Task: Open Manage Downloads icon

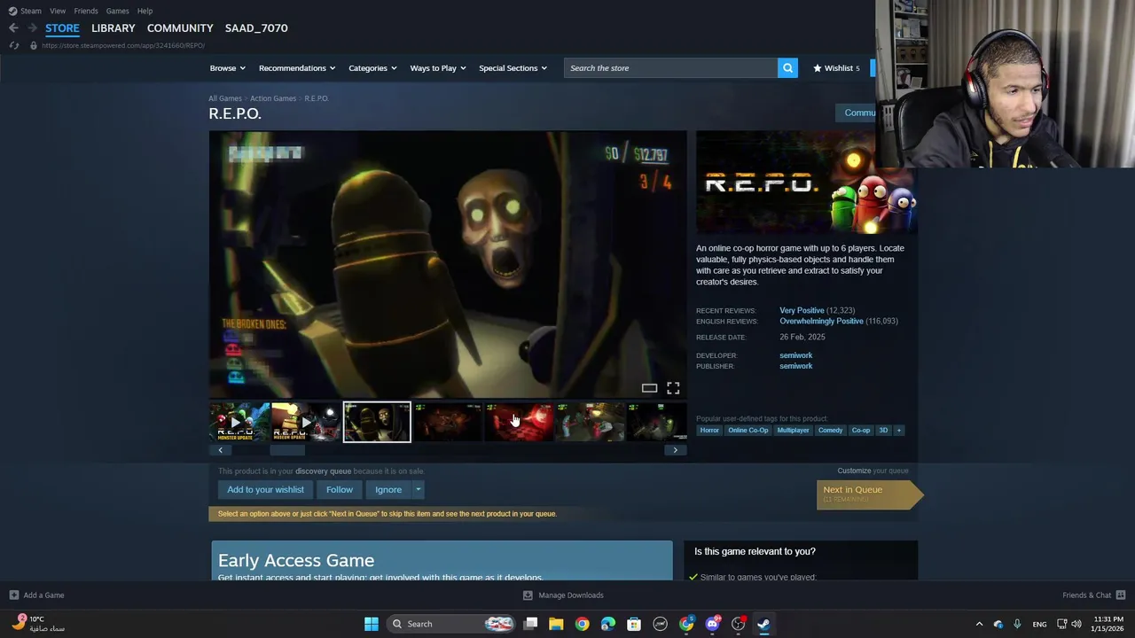Action: [528, 595]
